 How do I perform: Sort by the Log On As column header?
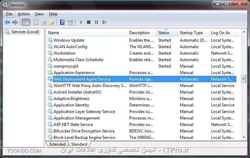pos(223,33)
